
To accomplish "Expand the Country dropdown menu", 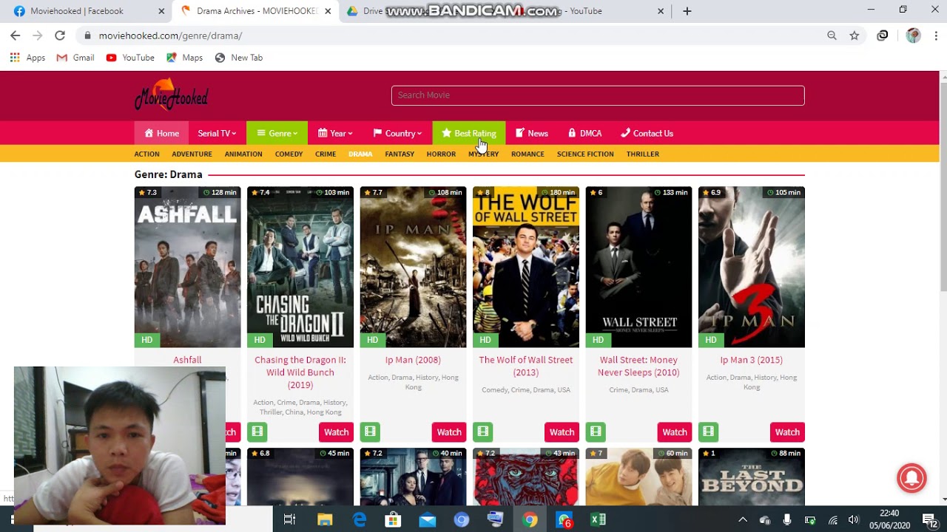I will pos(397,134).
